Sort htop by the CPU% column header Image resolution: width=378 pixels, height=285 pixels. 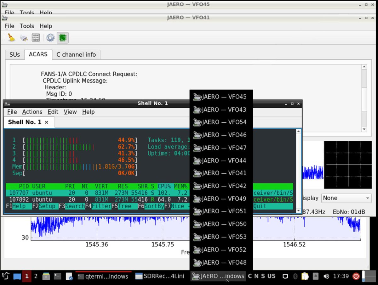click(x=164, y=187)
